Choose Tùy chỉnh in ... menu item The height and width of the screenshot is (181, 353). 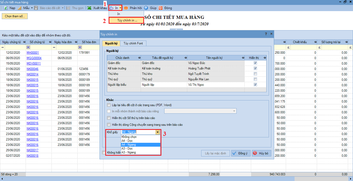pyautogui.click(x=126, y=20)
